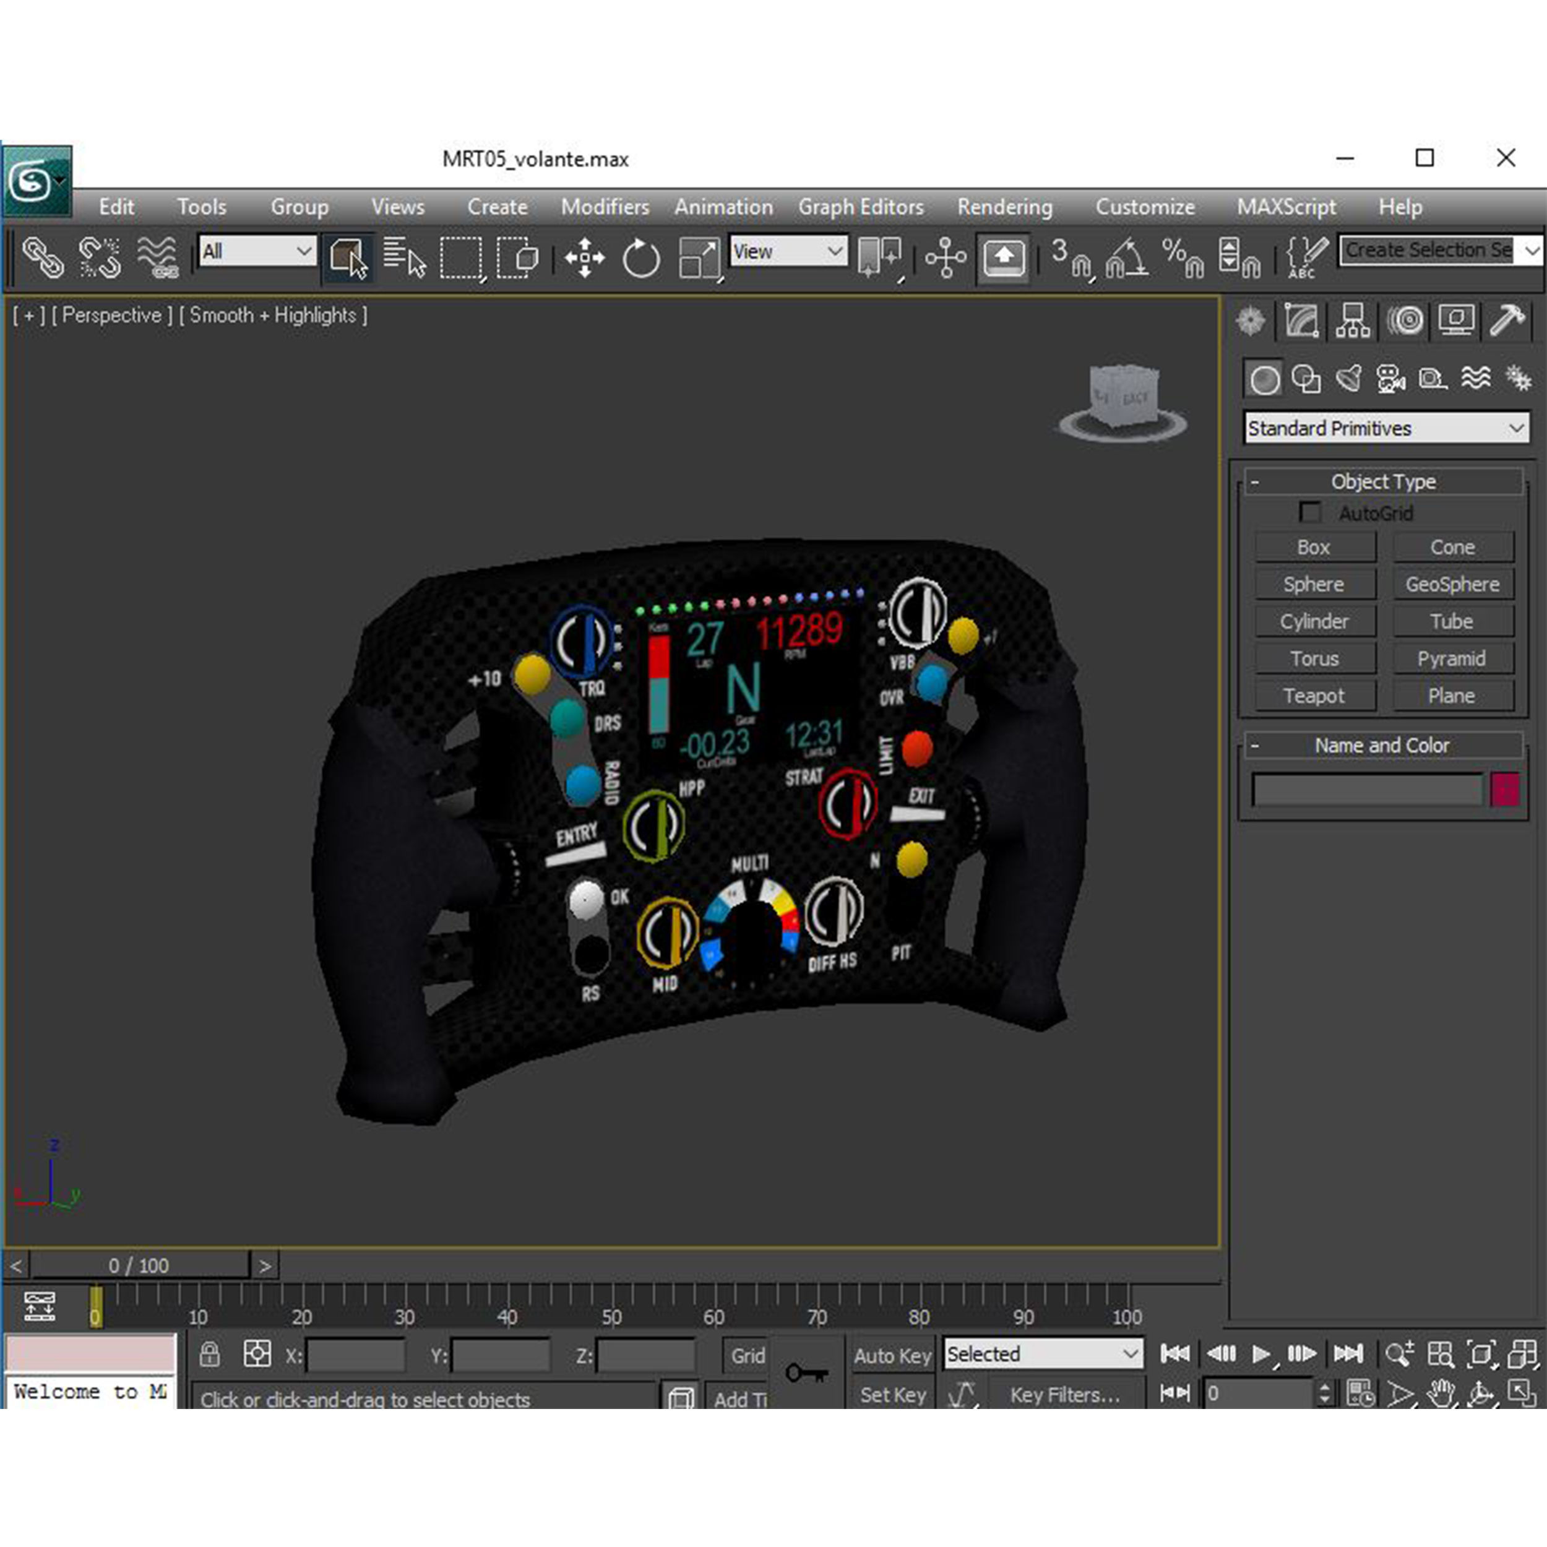Toggle Angle Snap
1547x1547 pixels.
(1127, 258)
